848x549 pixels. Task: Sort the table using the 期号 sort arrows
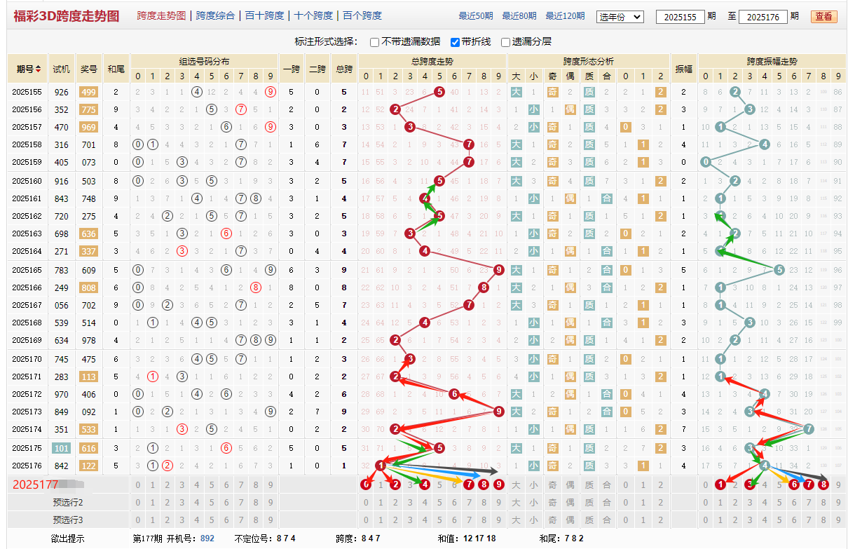point(38,69)
